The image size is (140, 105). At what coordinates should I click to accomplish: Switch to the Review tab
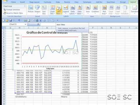(x=67, y=2)
